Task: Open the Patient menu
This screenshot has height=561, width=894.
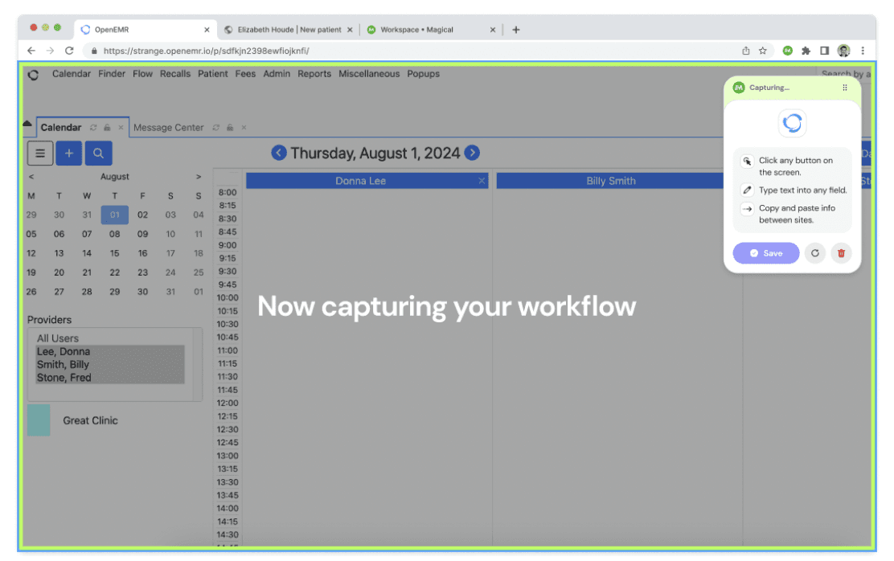Action: point(213,74)
